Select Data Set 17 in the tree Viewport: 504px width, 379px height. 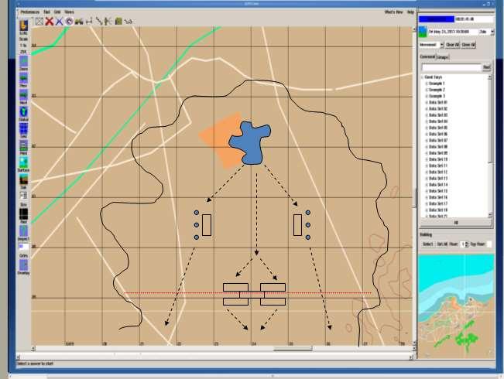point(438,203)
